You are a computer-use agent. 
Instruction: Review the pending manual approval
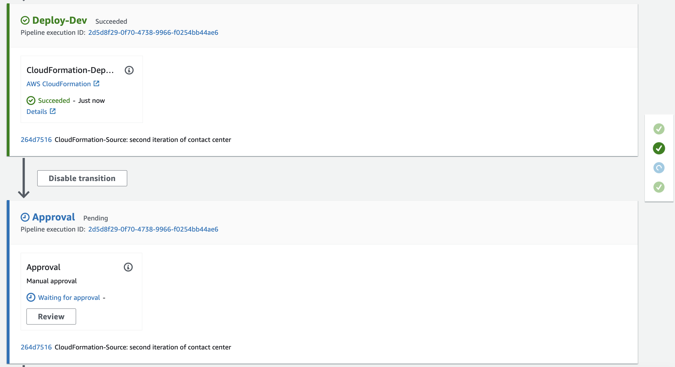(51, 317)
